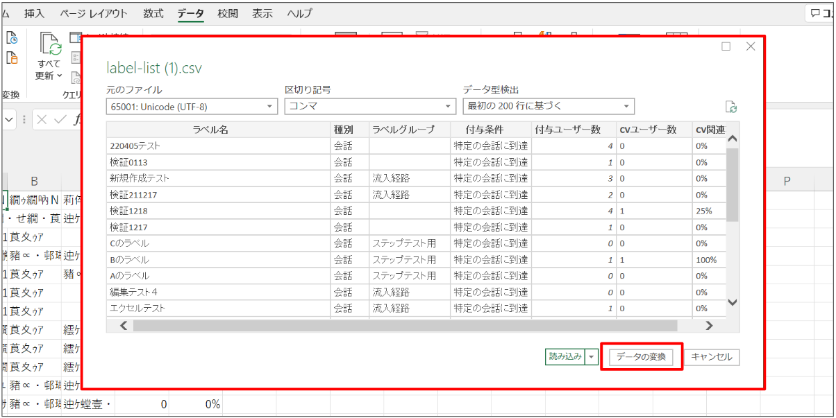Click the formula bar cancel X icon
836x418 pixels.
42,119
